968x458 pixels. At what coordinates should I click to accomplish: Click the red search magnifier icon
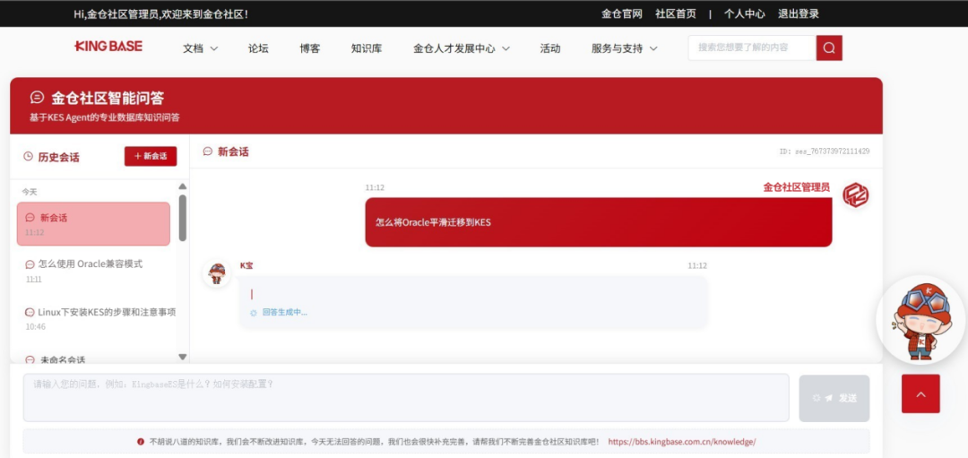[x=829, y=48]
